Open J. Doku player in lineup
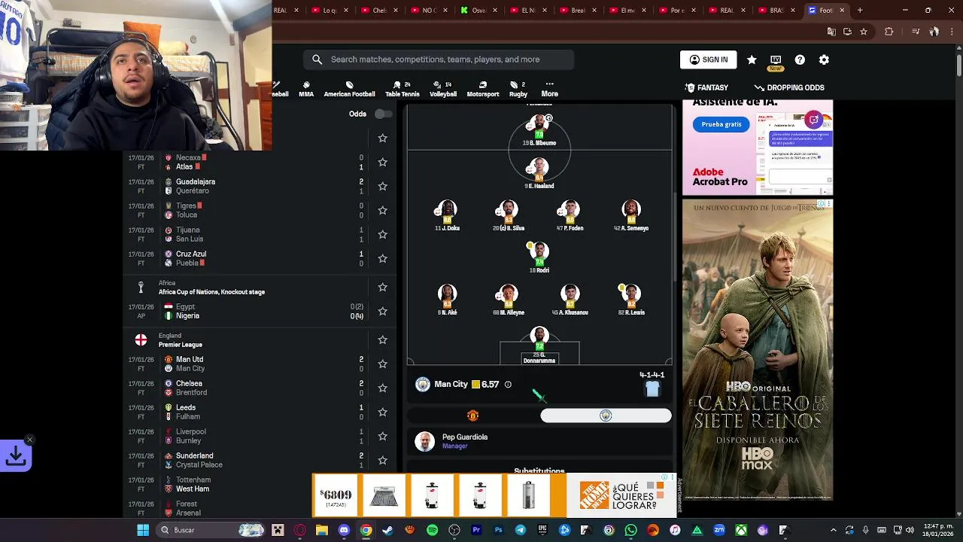 tap(447, 215)
